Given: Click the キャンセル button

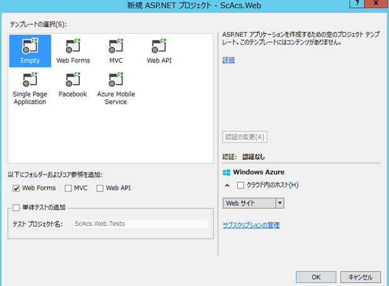Looking at the screenshot, I should (x=361, y=277).
